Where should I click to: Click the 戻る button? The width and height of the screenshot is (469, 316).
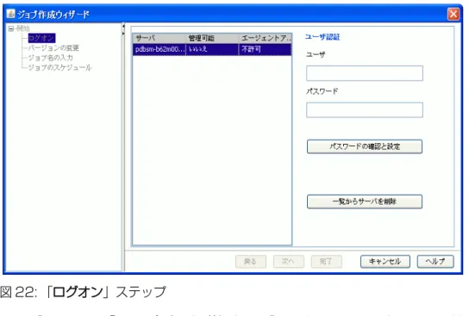pos(251,262)
